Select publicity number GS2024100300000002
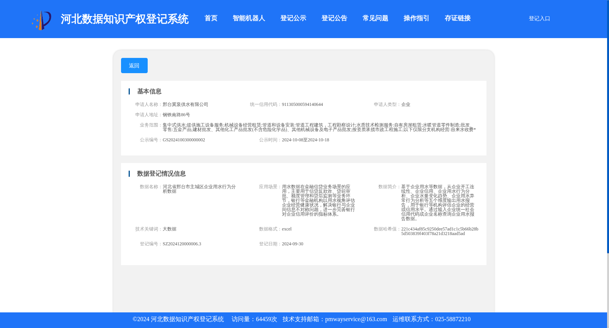This screenshot has height=328, width=609. click(x=184, y=140)
